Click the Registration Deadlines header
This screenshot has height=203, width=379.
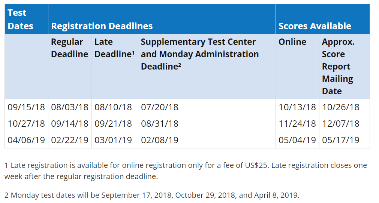point(102,26)
